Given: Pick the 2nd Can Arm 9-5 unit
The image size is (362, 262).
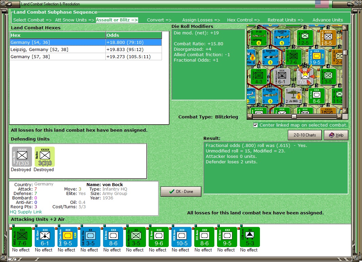Looking at the screenshot, I should 67,237.
